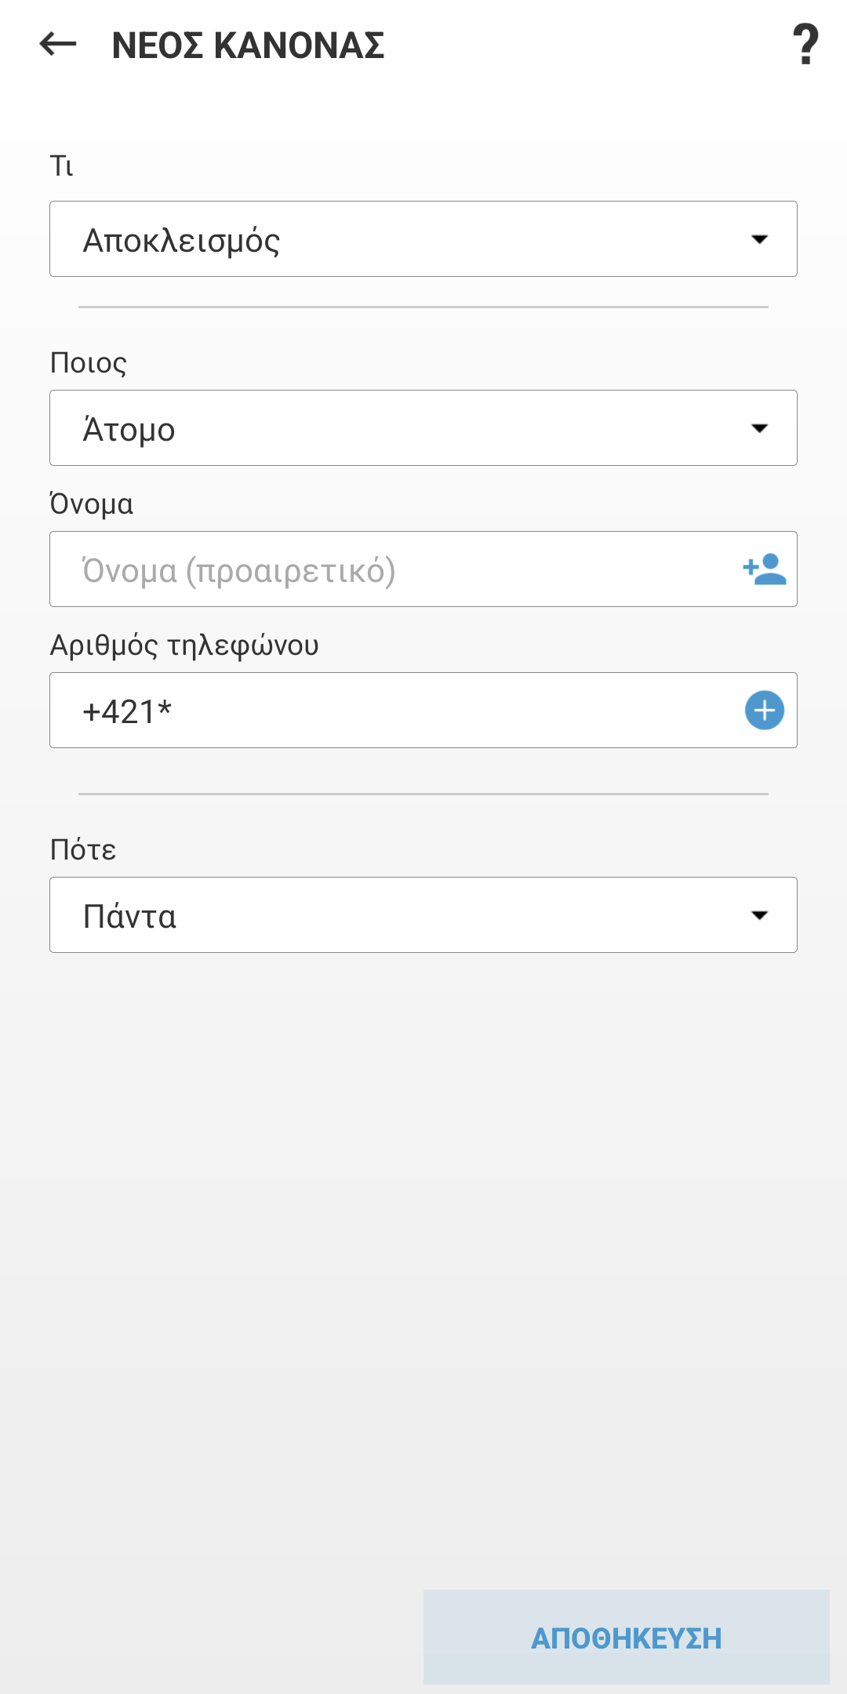Tap the Ποιος section label

pyautogui.click(x=88, y=363)
